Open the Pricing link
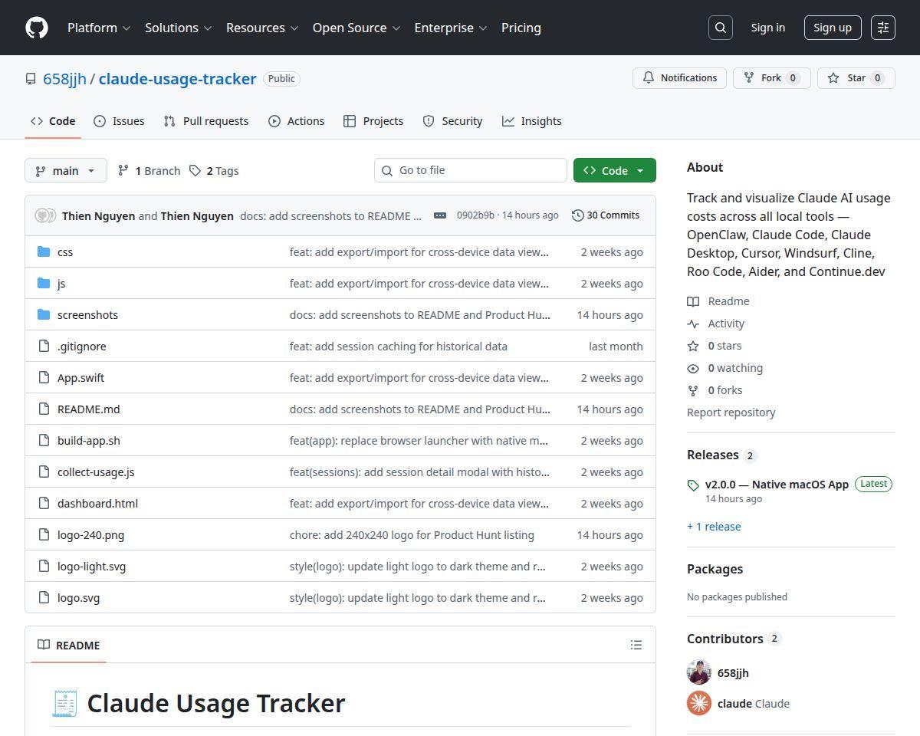This screenshot has height=736, width=920. click(521, 28)
